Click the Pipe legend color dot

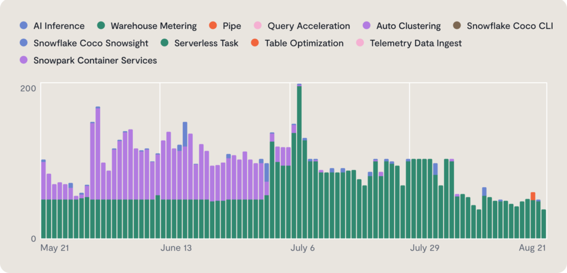[x=213, y=25]
